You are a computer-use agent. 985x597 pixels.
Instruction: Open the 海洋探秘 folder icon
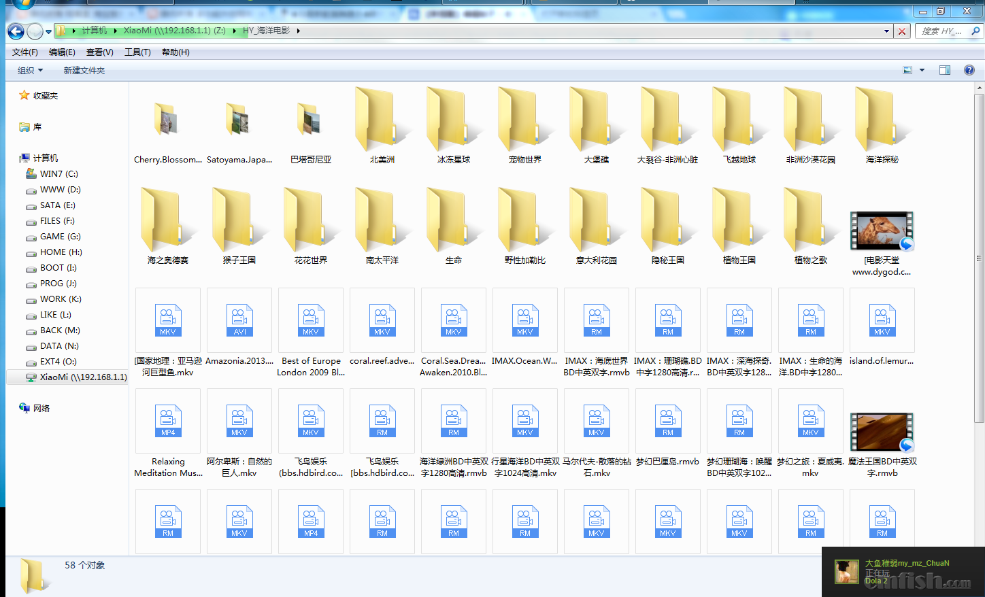coord(882,127)
